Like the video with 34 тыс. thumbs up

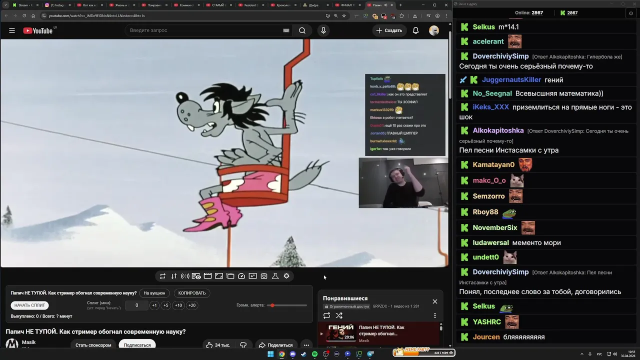click(x=218, y=345)
